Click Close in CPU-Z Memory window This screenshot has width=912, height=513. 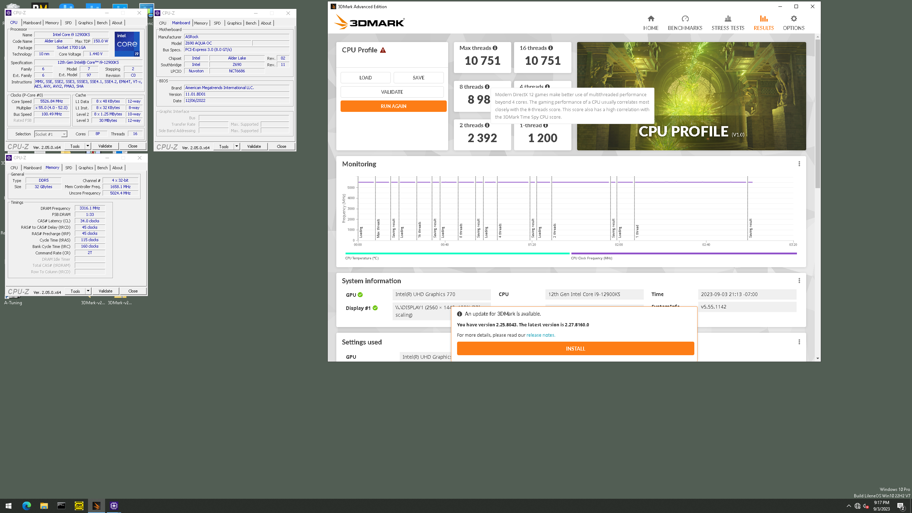click(133, 291)
